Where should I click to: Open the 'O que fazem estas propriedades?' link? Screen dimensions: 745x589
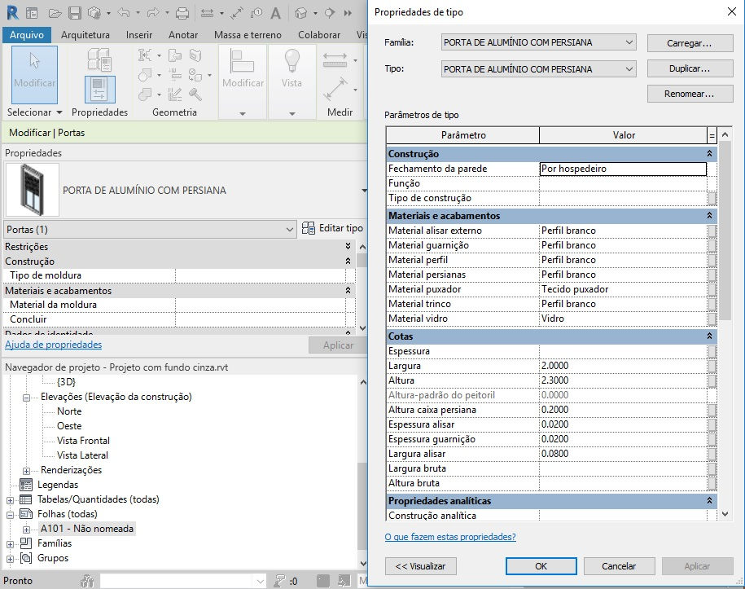pos(450,537)
